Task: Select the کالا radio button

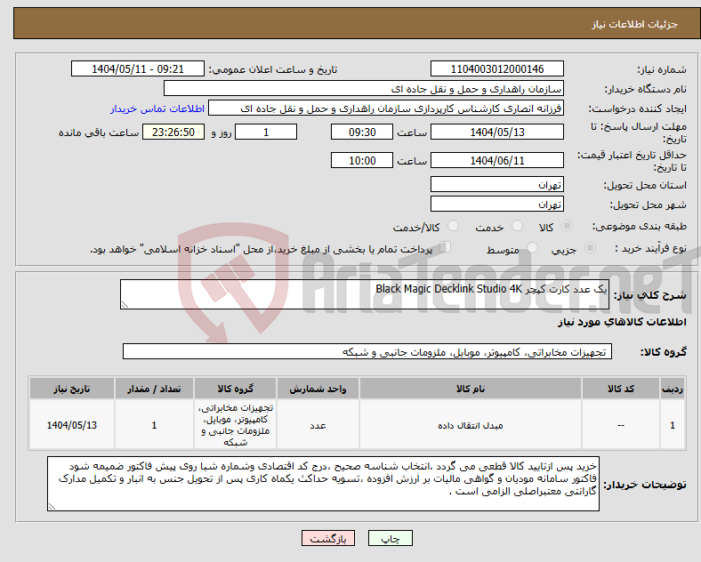Action: pyautogui.click(x=567, y=226)
